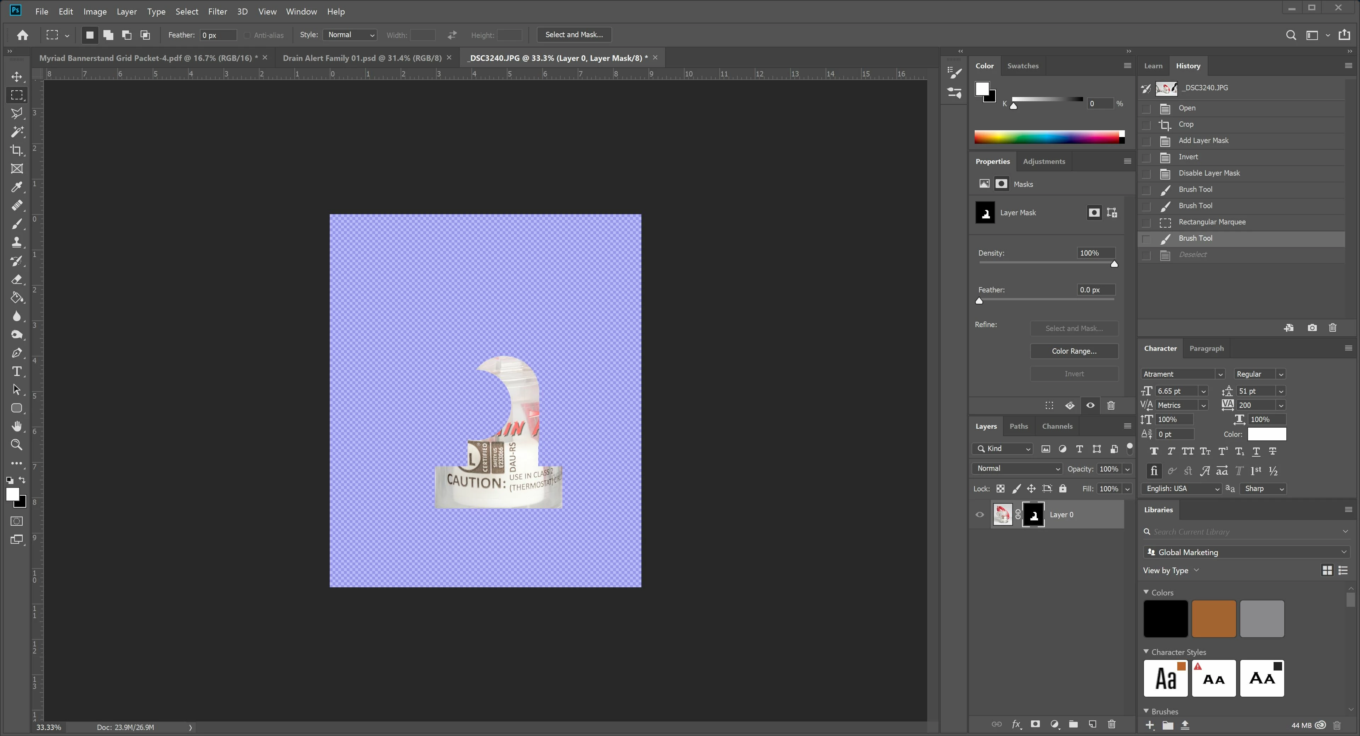Select the Clone Stamp tool
This screenshot has width=1360, height=736.
click(x=17, y=243)
